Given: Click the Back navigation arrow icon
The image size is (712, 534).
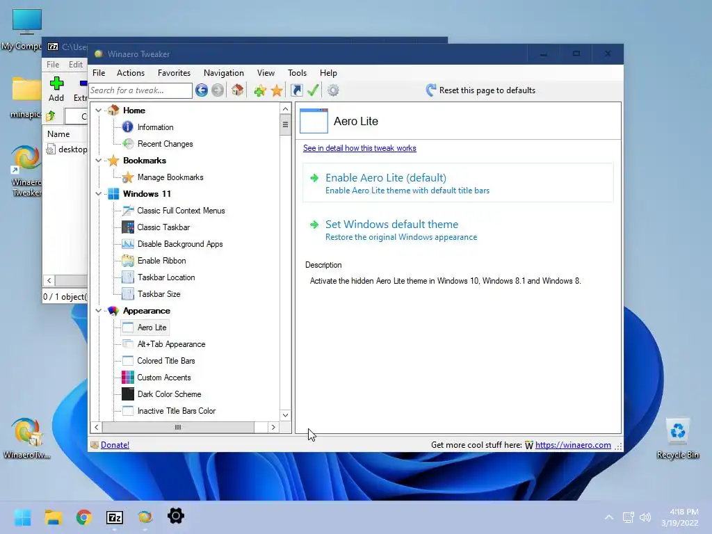Looking at the screenshot, I should tap(202, 90).
